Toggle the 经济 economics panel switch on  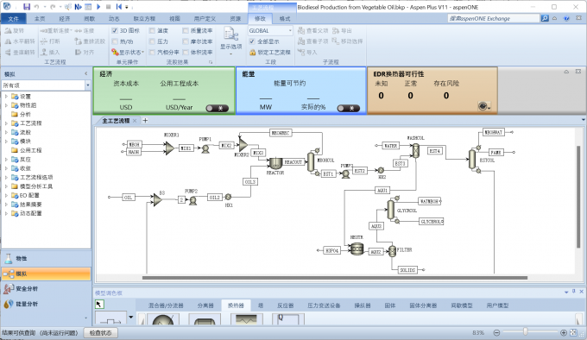218,108
